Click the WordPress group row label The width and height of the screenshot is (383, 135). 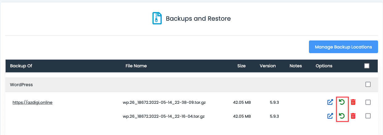click(21, 85)
